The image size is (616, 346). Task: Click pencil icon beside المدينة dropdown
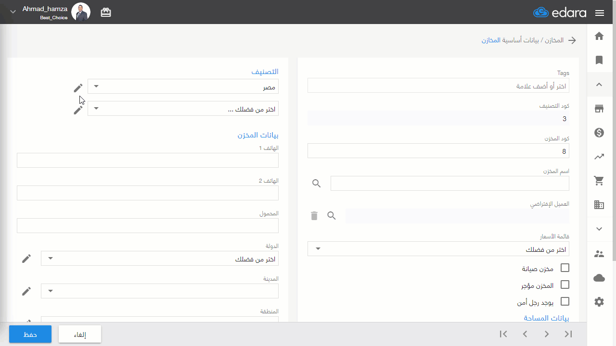pyautogui.click(x=26, y=291)
